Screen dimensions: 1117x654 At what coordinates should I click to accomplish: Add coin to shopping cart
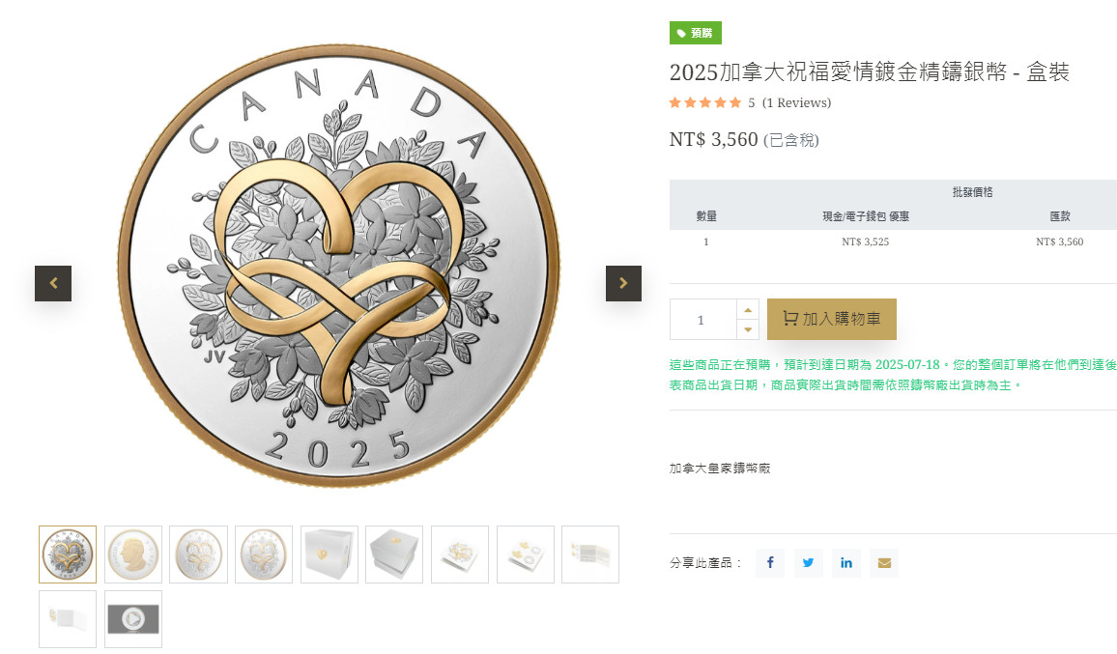832,319
